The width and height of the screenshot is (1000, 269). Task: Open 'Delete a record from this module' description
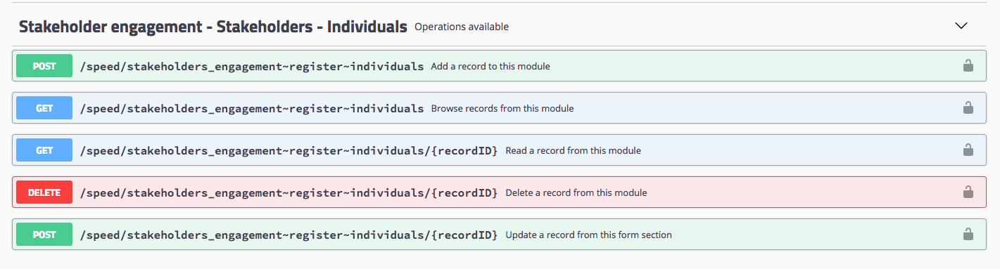[x=576, y=192]
